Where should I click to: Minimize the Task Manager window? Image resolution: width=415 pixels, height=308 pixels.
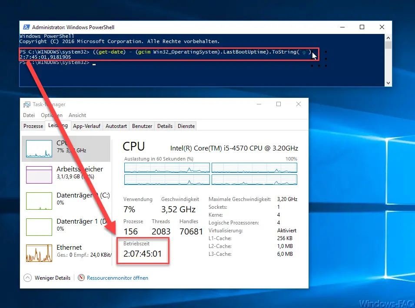259,104
